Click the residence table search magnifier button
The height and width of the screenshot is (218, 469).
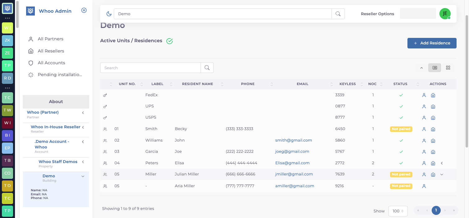point(207,68)
